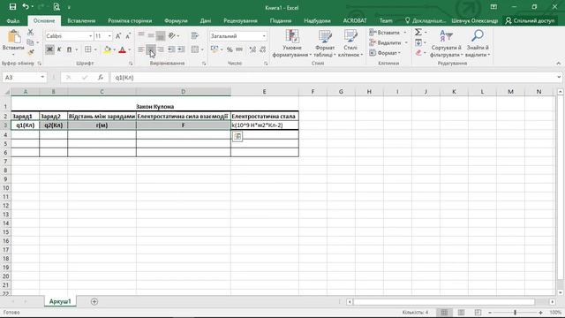The image size is (565, 318).
Task: Expand Знайти й виділити dropdown
Action: [x=477, y=44]
